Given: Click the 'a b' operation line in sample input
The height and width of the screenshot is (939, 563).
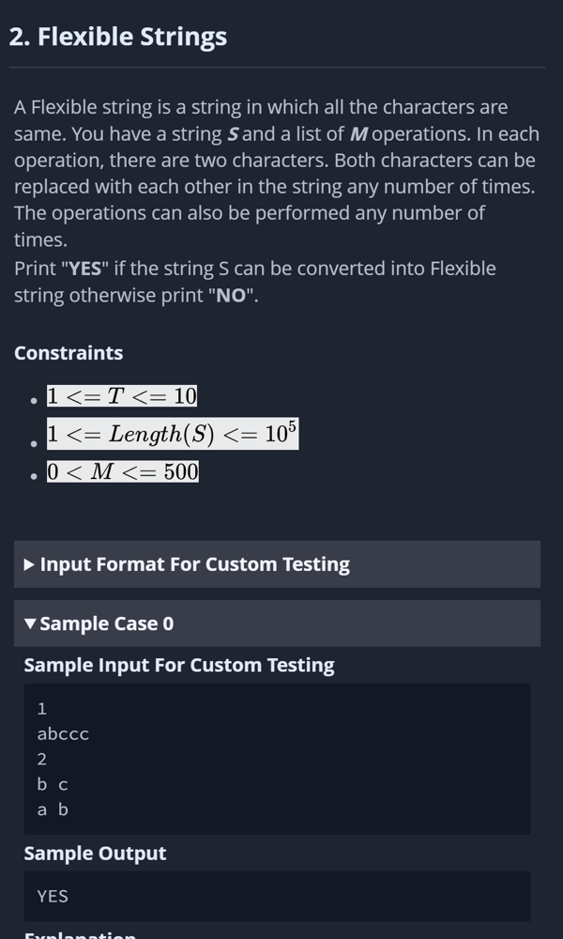Looking at the screenshot, I should tap(53, 809).
